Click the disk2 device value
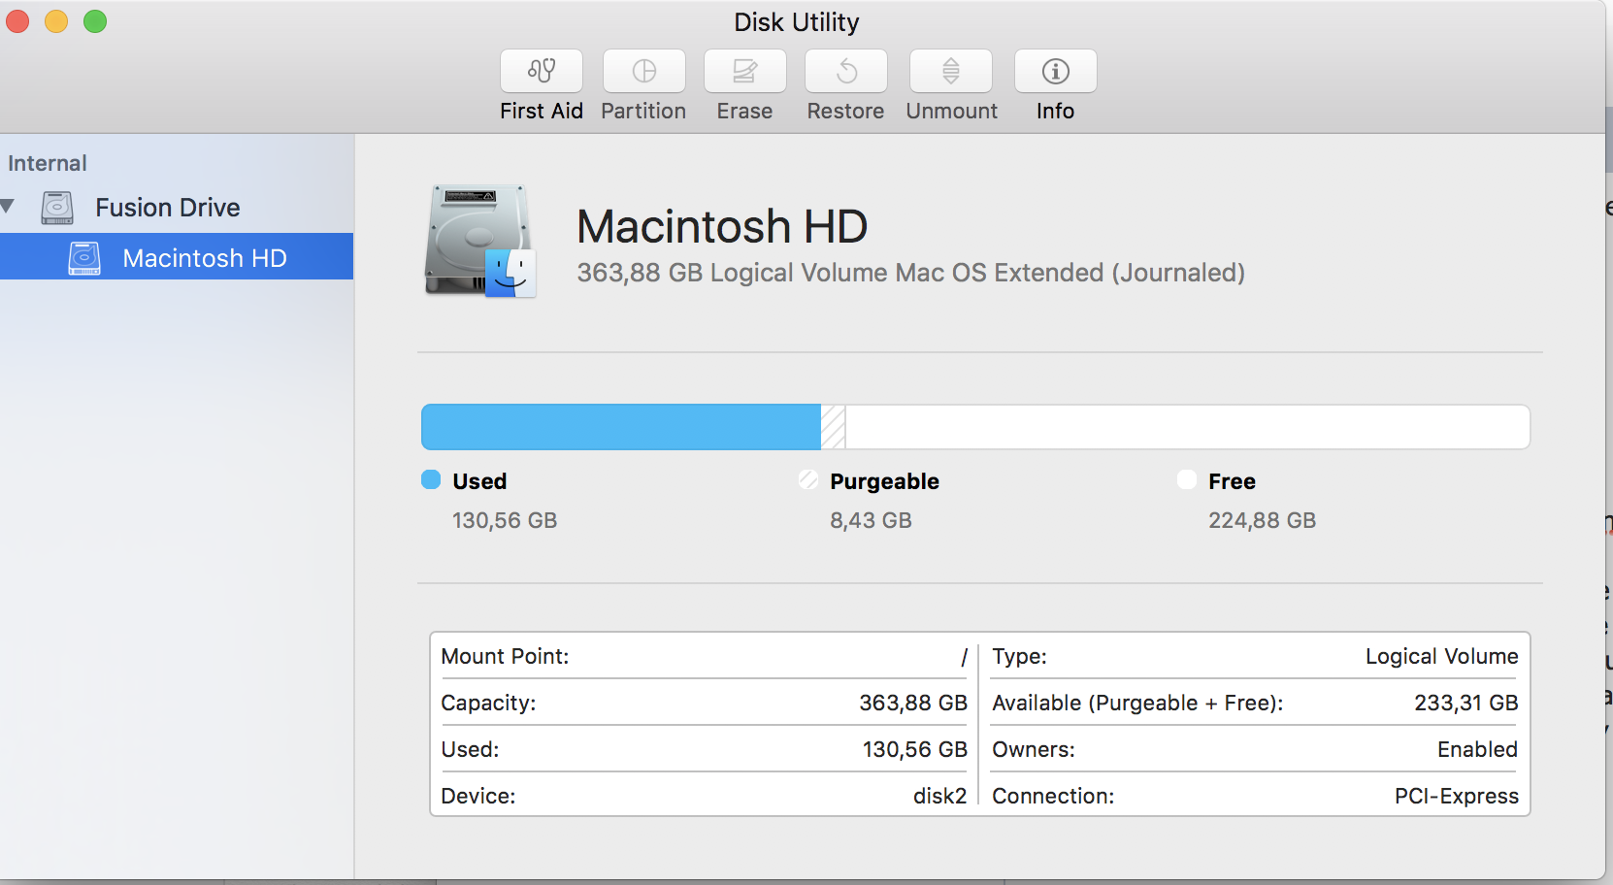The image size is (1613, 885). coord(939,796)
